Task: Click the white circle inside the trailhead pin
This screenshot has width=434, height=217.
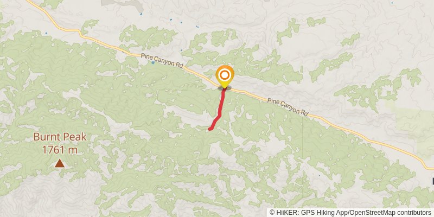Action: [225, 75]
